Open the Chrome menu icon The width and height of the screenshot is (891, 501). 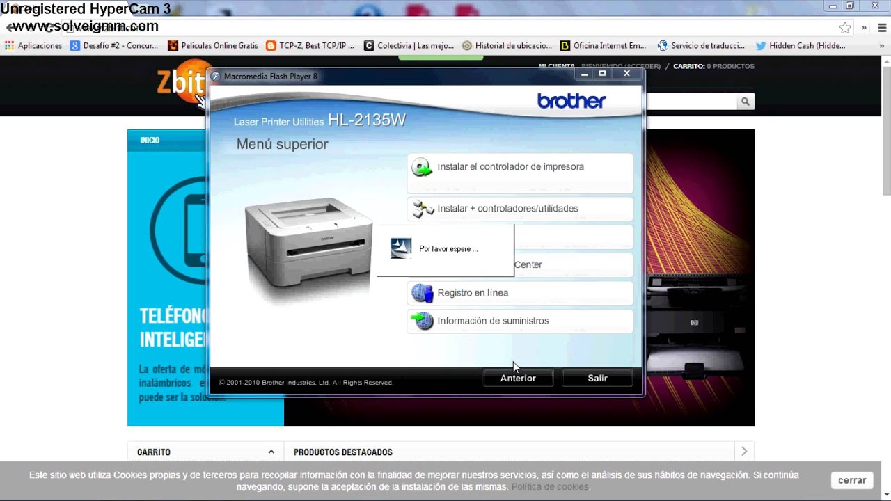point(883,28)
